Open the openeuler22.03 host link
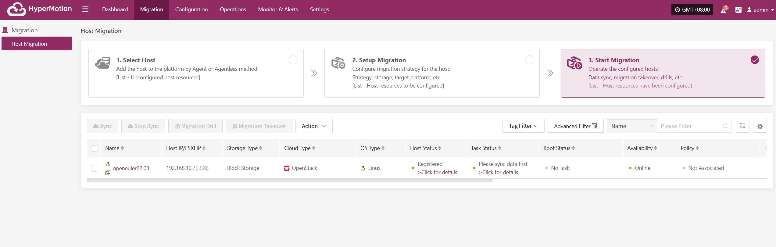The width and height of the screenshot is (776, 247). point(131,168)
